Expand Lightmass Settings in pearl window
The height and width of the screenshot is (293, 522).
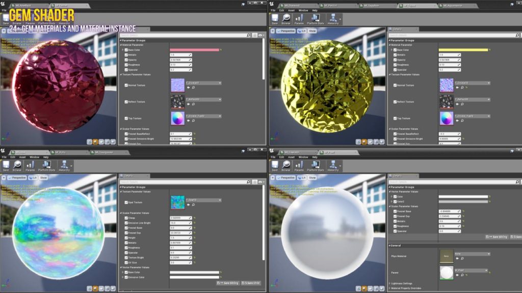point(390,284)
